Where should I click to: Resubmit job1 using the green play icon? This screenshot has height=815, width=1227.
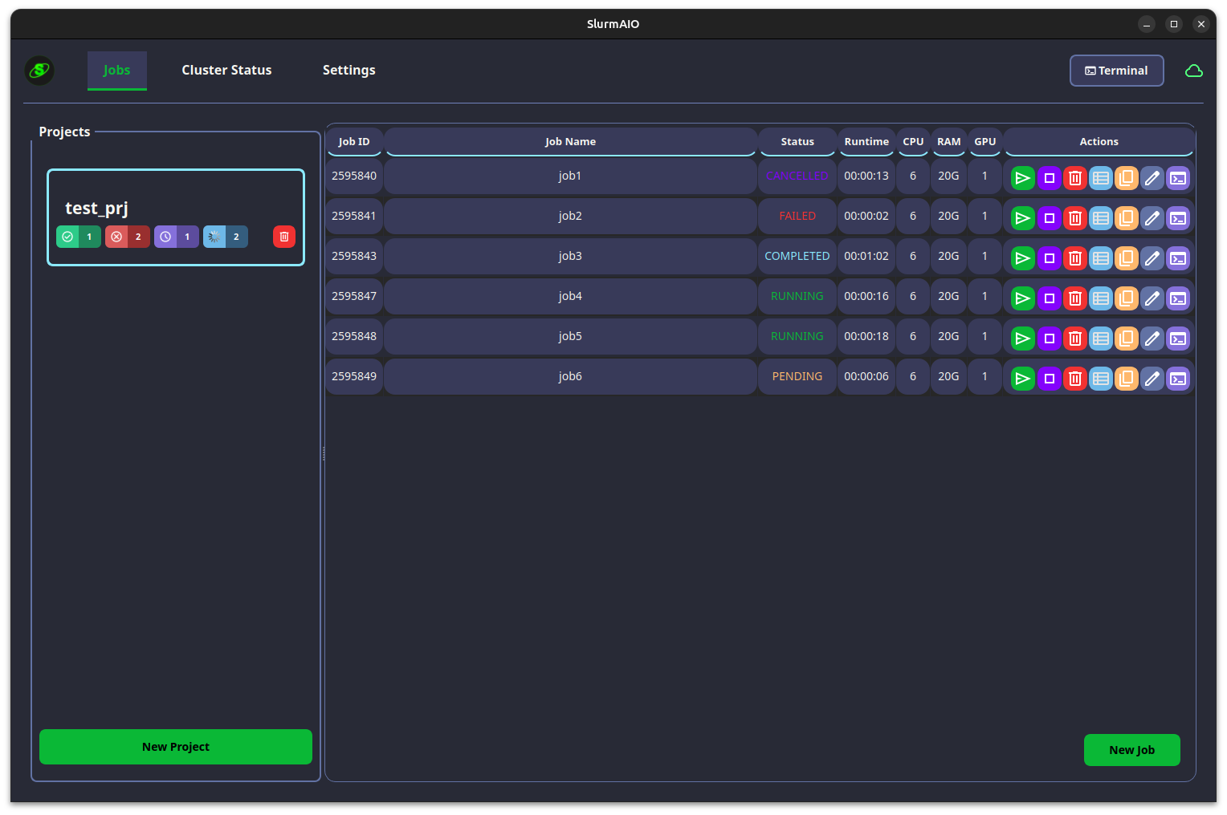1022,178
